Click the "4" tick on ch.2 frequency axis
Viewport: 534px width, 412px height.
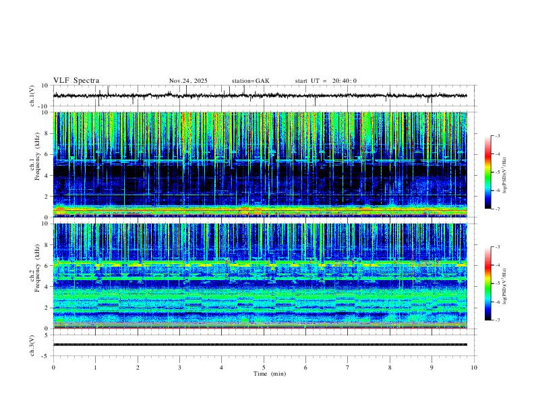[x=47, y=287]
